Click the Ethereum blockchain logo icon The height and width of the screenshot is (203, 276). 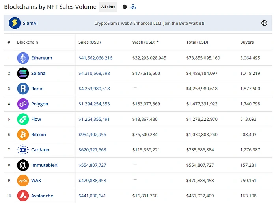point(23,58)
